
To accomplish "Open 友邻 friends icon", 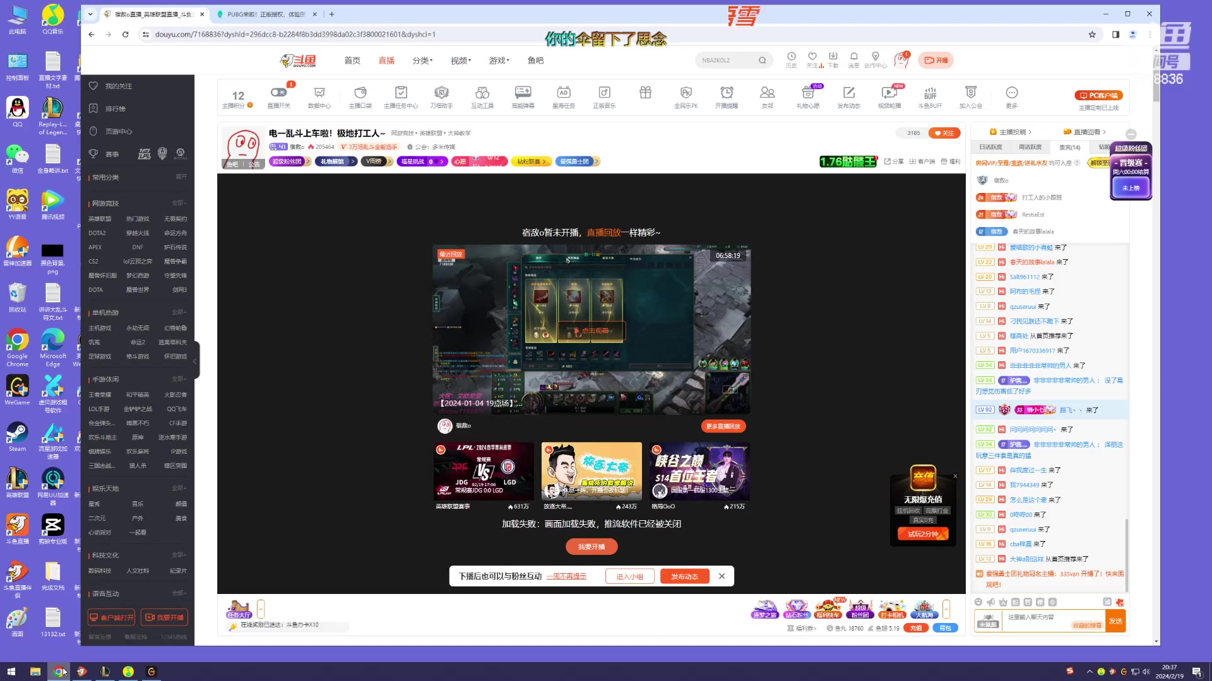I will [x=767, y=93].
